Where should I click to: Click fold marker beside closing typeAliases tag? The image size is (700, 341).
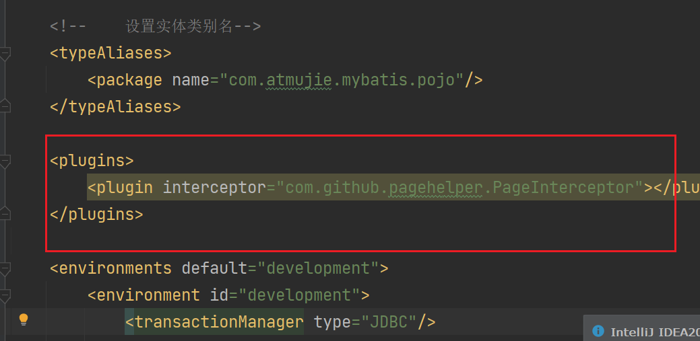click(x=5, y=106)
